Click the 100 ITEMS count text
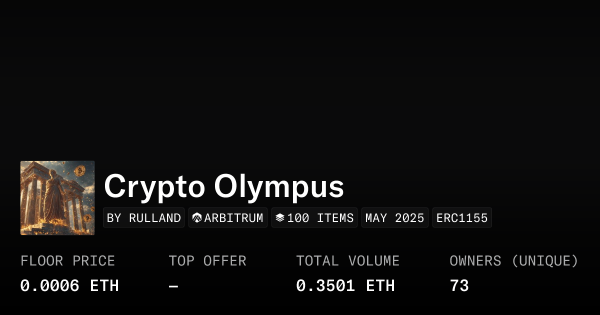Screen dimensions: 600x315 click(320, 218)
